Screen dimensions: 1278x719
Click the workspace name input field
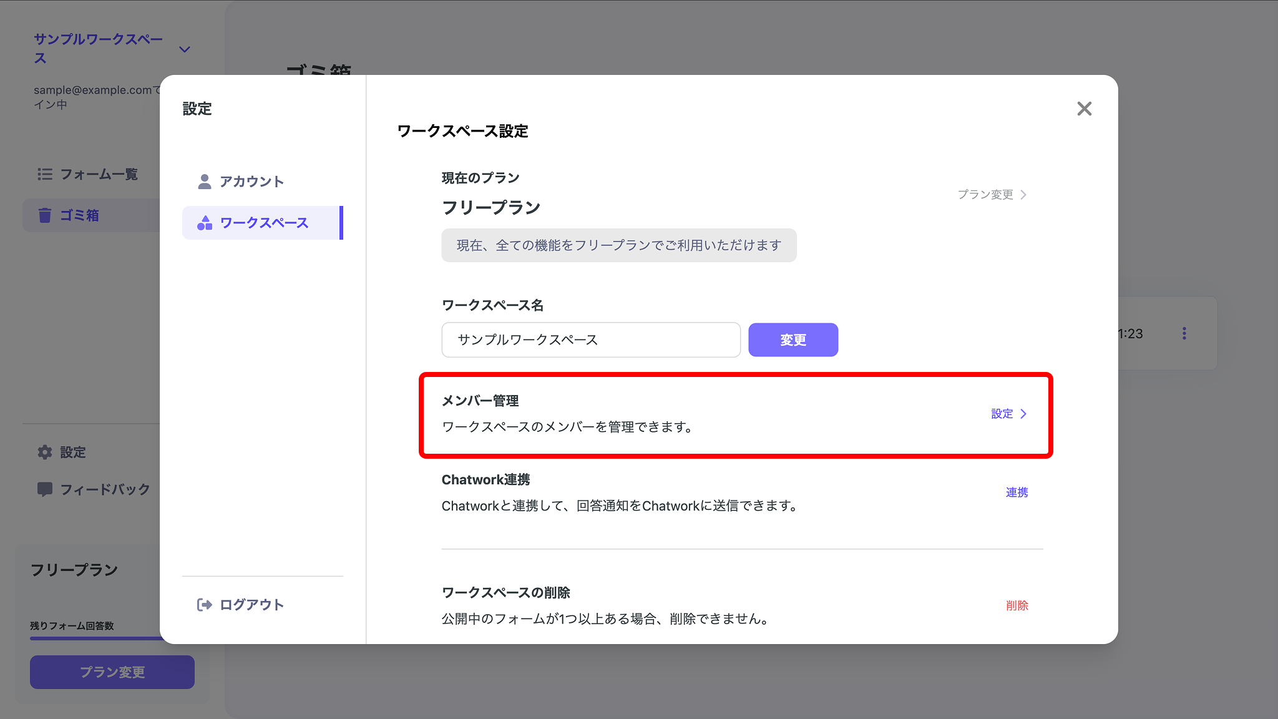click(590, 340)
